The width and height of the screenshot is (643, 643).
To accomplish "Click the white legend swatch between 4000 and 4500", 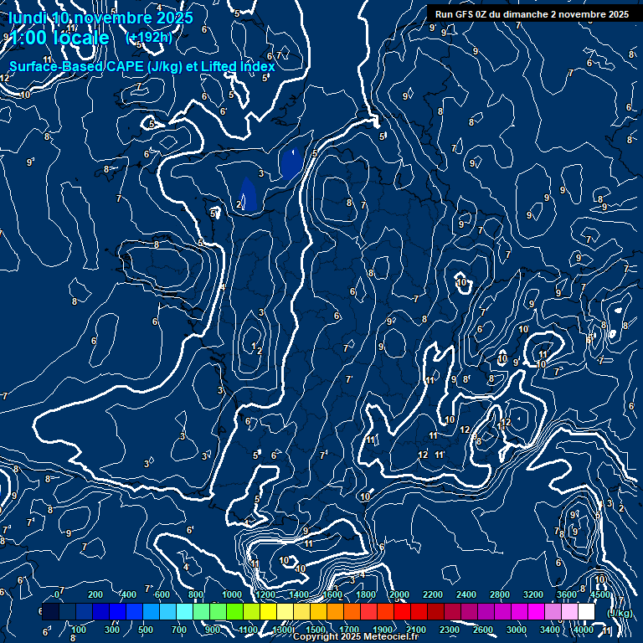I will point(586,611).
